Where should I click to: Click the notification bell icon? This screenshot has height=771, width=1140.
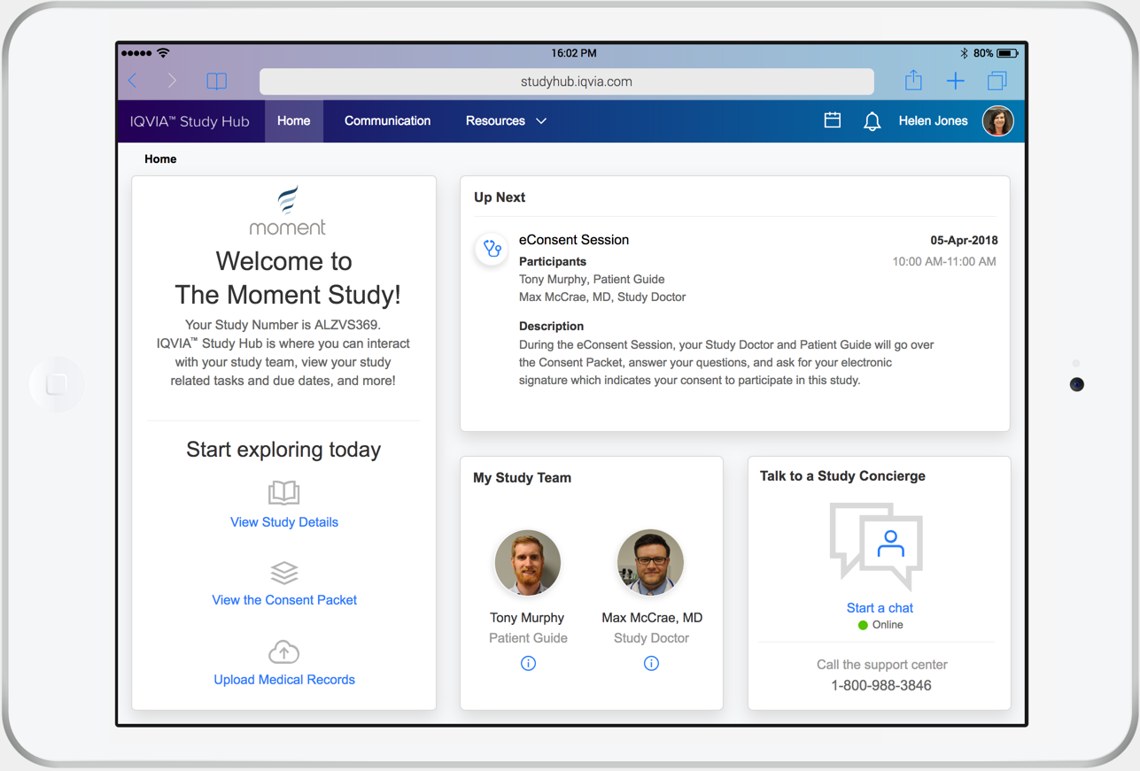pyautogui.click(x=872, y=121)
